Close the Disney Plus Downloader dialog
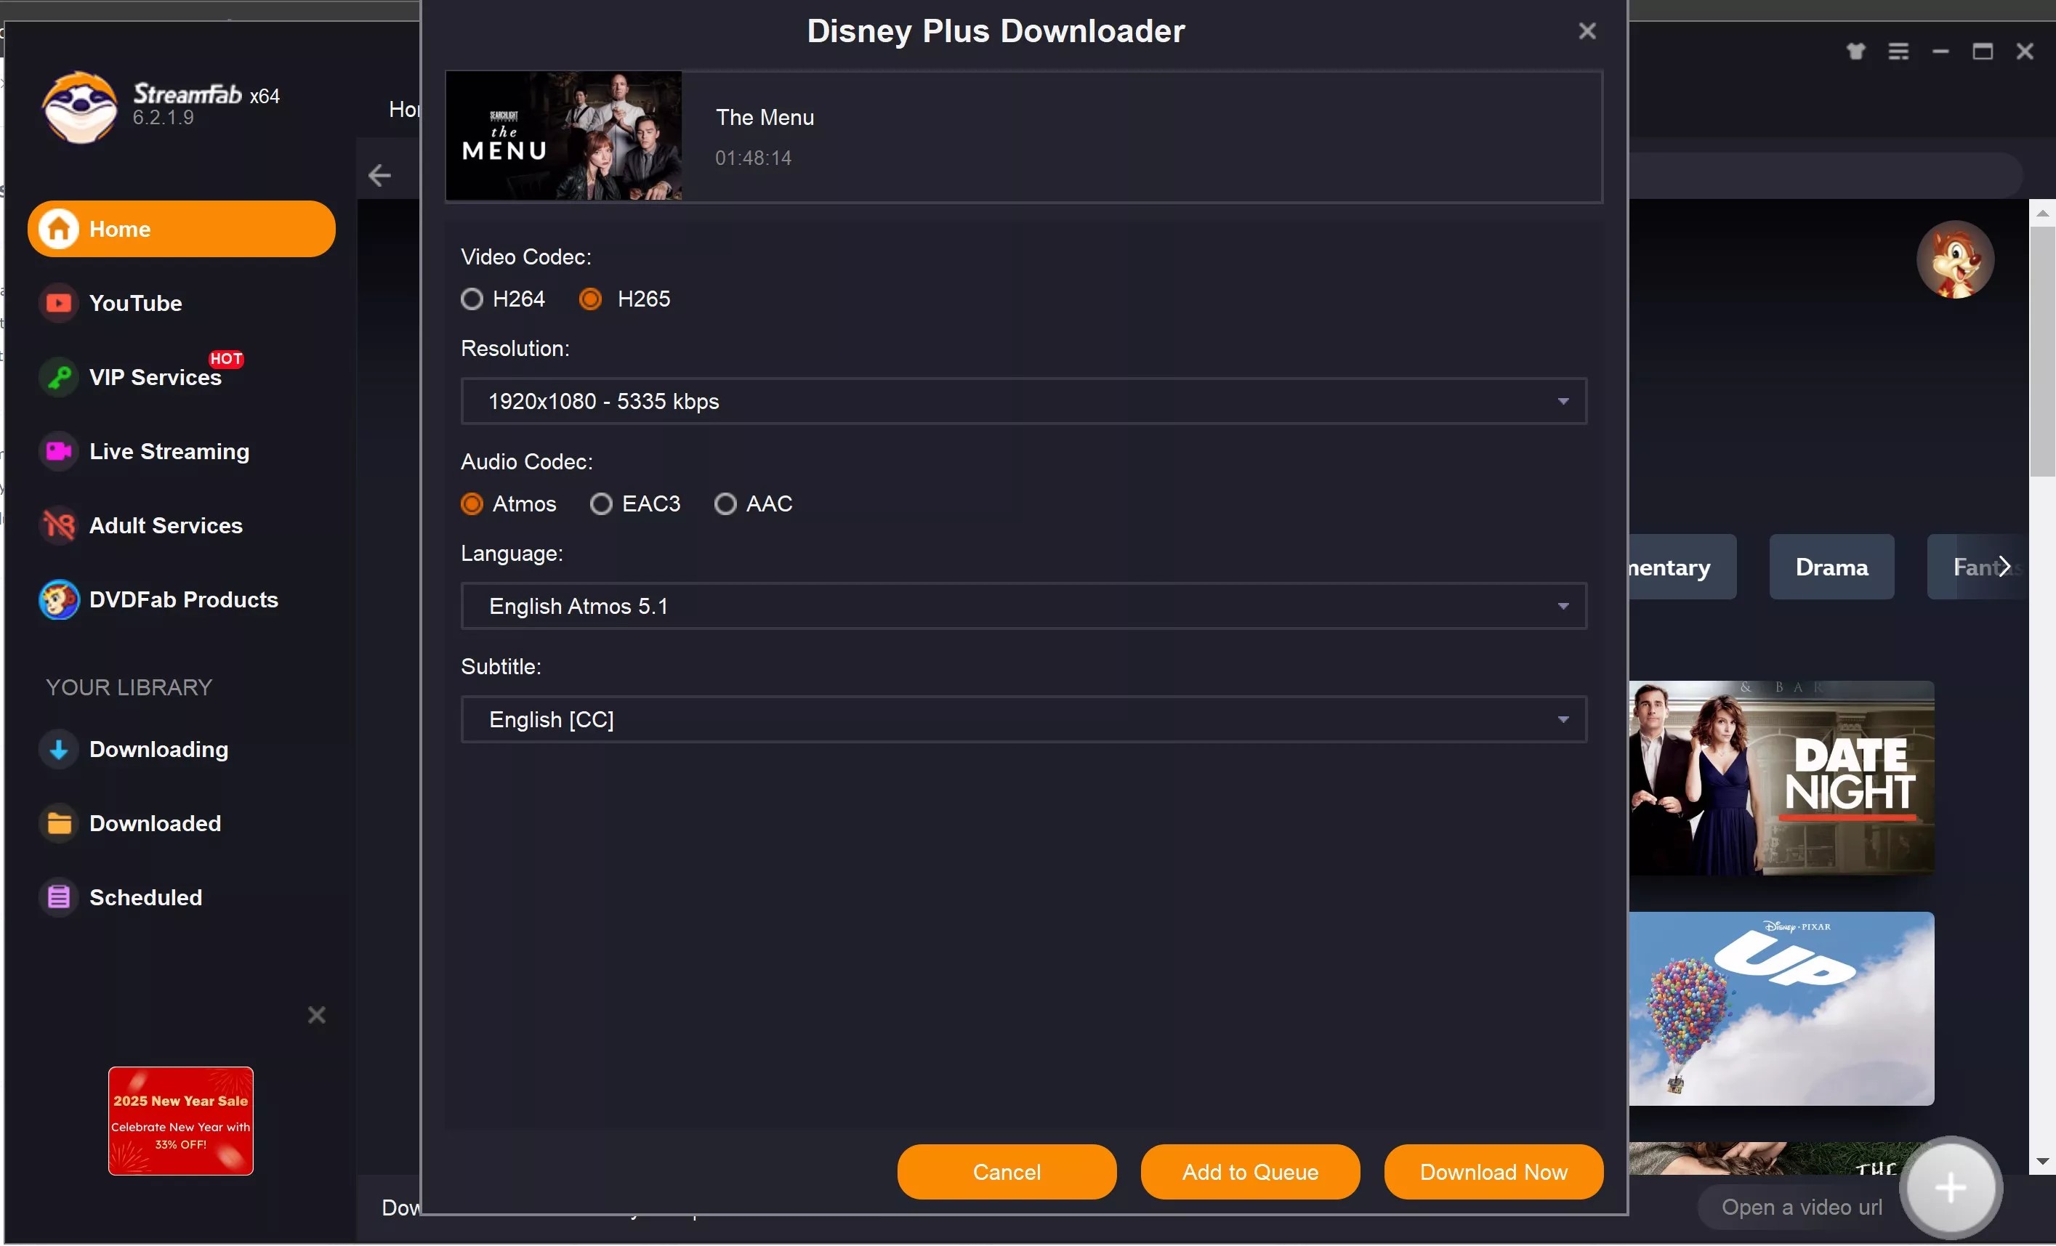Screen dimensions: 2056x1246 (x=1587, y=31)
